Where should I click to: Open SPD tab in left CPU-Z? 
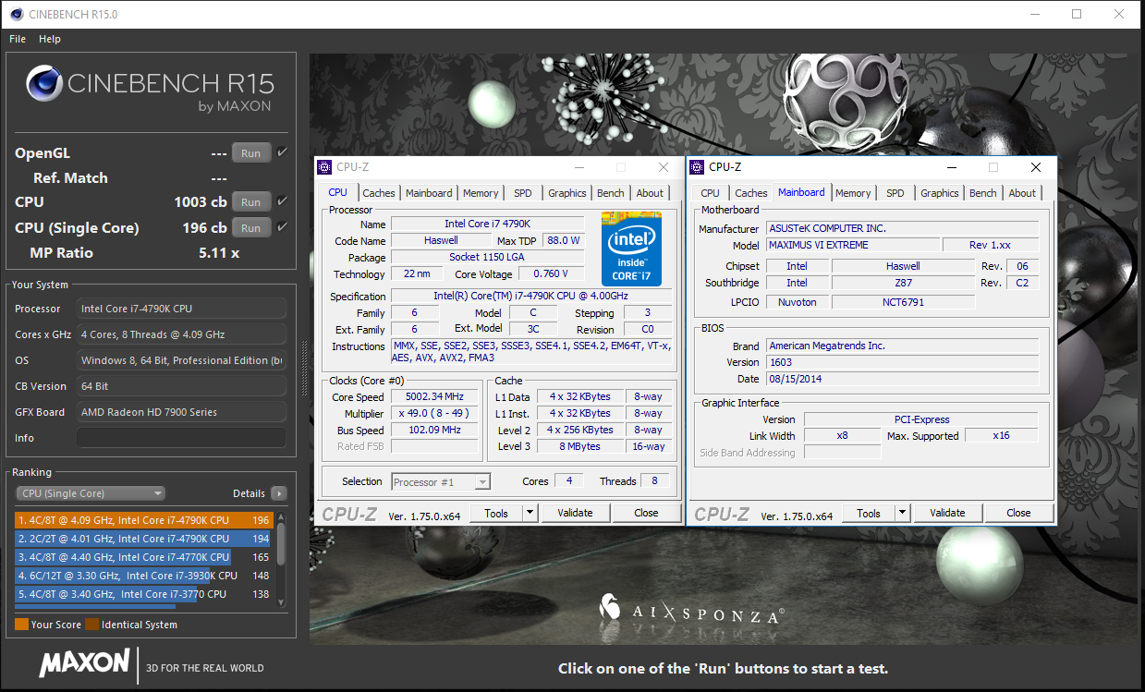pos(523,193)
